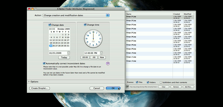Click the Now button

click(x=102, y=57)
